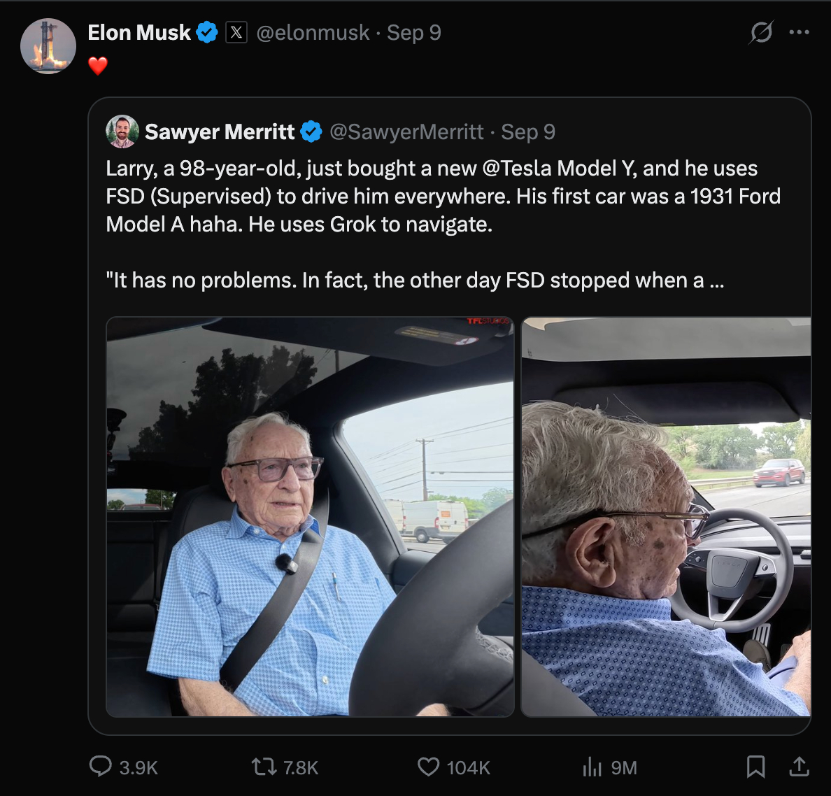This screenshot has height=796, width=831.
Task: Open the three-dot more options menu
Action: (x=800, y=32)
